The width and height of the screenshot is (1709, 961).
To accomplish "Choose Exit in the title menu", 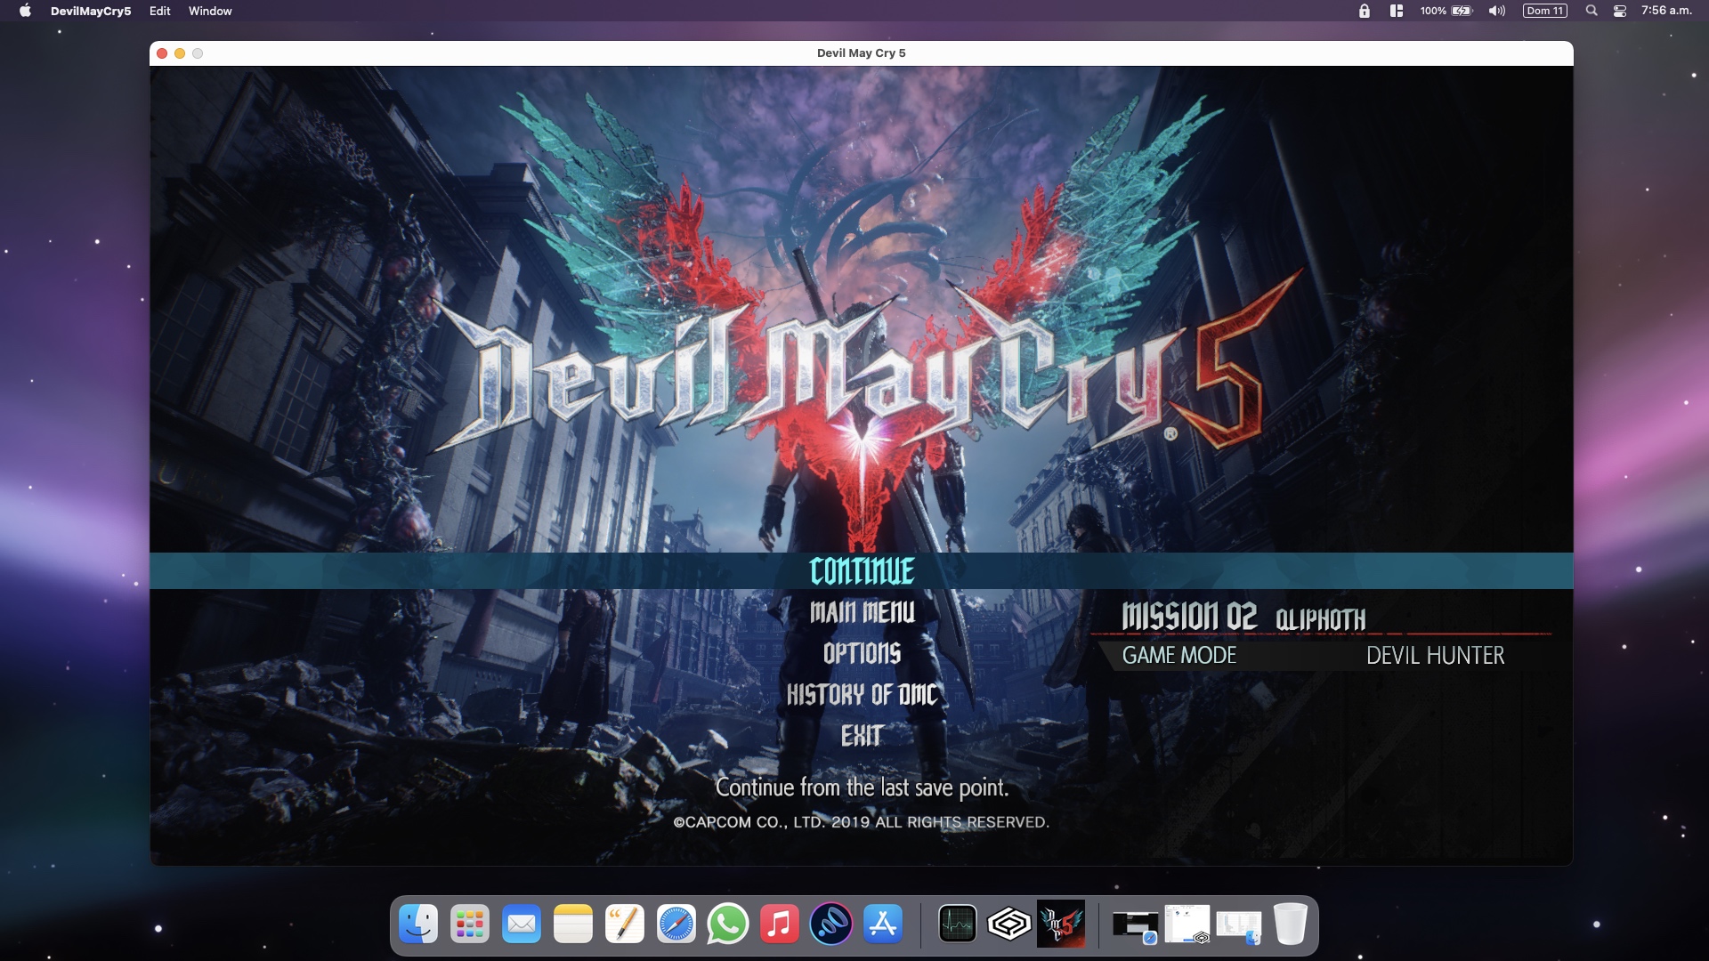I will click(x=862, y=735).
